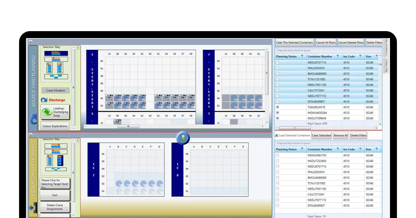Uncheck planning status for MSDU7309049

pyautogui.click(x=277, y=118)
